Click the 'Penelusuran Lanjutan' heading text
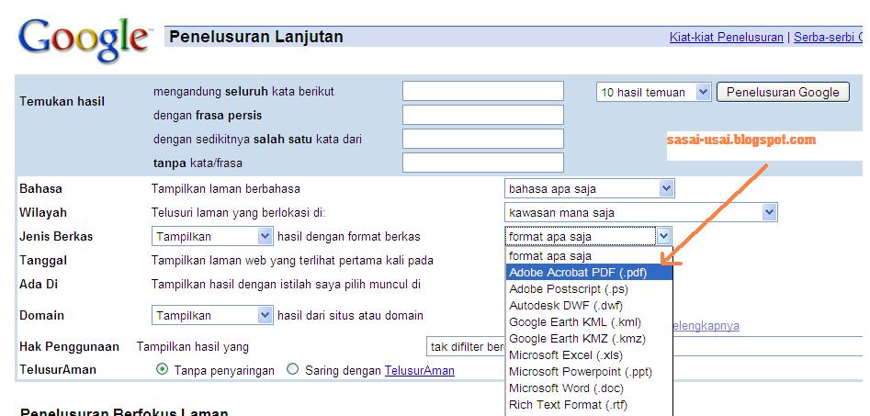The width and height of the screenshot is (870, 416). 256,37
